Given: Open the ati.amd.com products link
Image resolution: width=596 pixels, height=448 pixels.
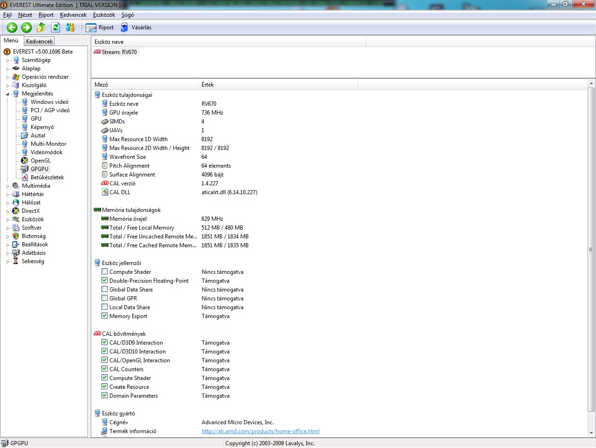Looking at the screenshot, I should coord(260,431).
